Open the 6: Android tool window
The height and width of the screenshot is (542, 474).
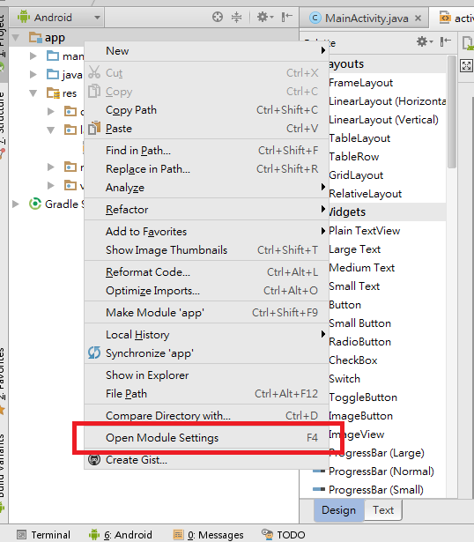pyautogui.click(x=120, y=535)
